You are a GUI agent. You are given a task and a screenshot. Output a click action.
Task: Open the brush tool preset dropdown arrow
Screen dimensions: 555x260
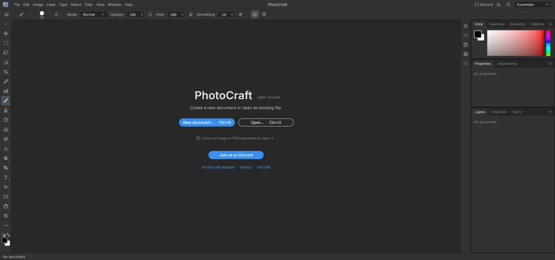(29, 15)
